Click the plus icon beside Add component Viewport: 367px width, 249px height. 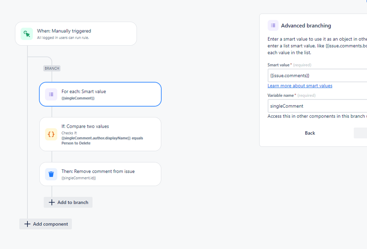[27, 224]
